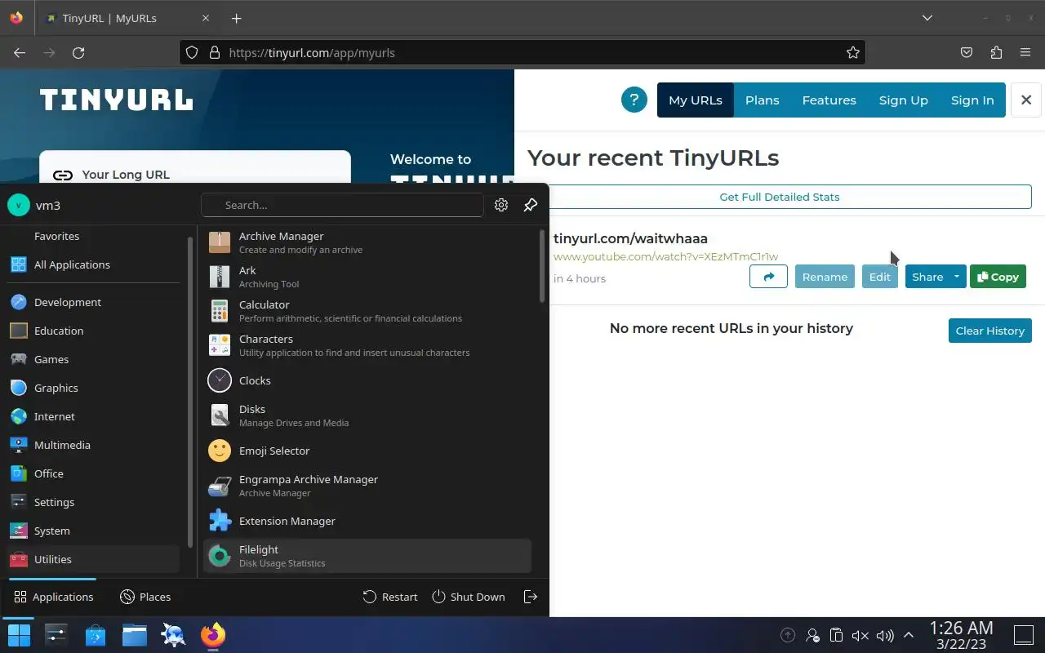The height and width of the screenshot is (653, 1045).
Task: Reload the current browser page
Action: (78, 52)
